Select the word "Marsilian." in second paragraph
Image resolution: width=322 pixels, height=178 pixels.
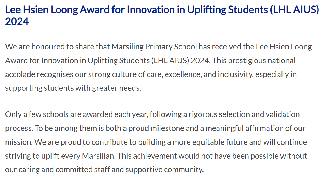coord(99,156)
